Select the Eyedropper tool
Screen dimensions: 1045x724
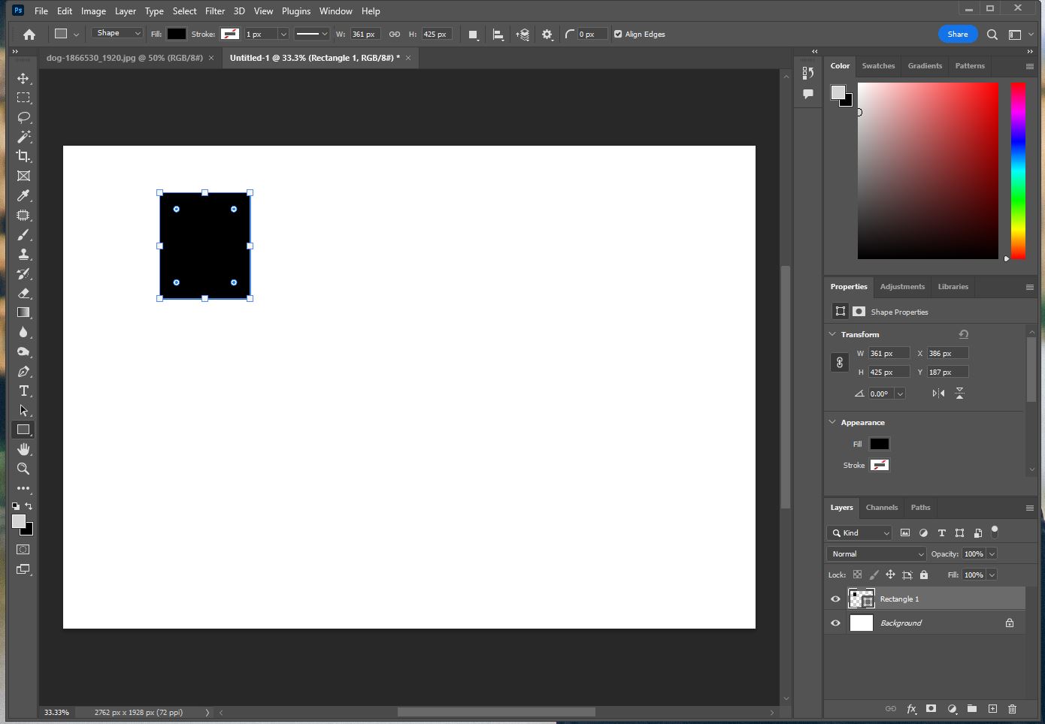tap(23, 196)
